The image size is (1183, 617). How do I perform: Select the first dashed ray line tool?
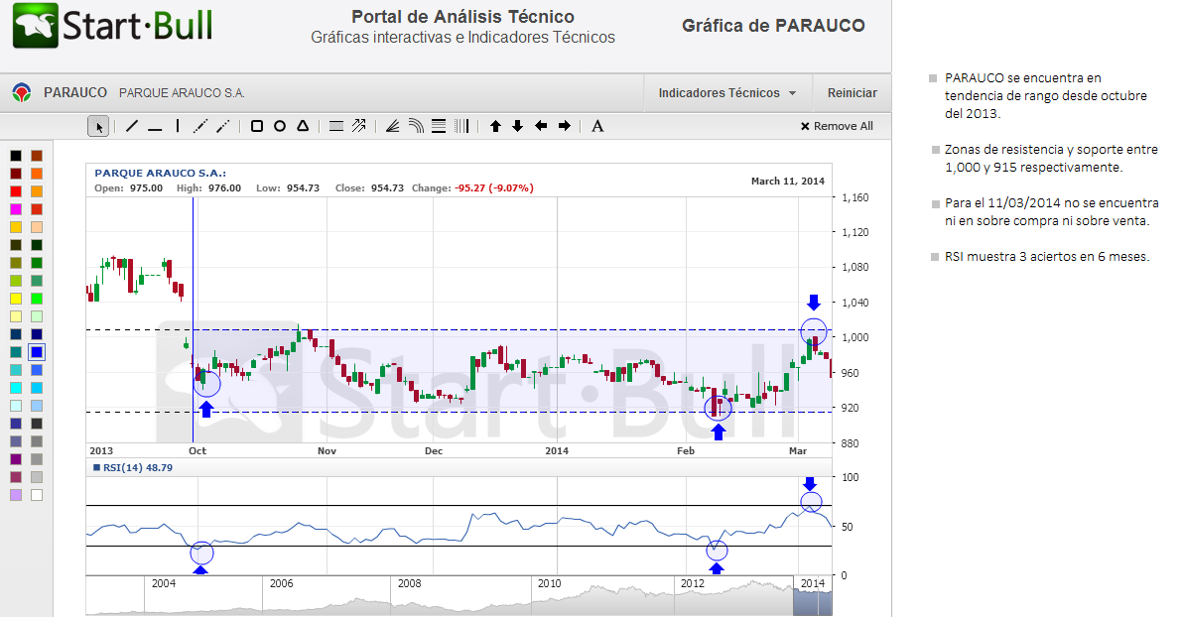pyautogui.click(x=199, y=126)
